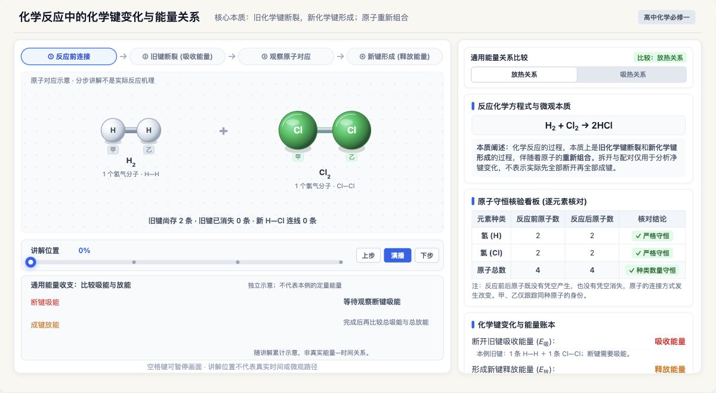
Task: Click the 下步 button
Action: pyautogui.click(x=427, y=255)
